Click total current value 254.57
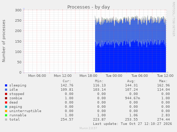177x132 pixels. [x=67, y=120]
